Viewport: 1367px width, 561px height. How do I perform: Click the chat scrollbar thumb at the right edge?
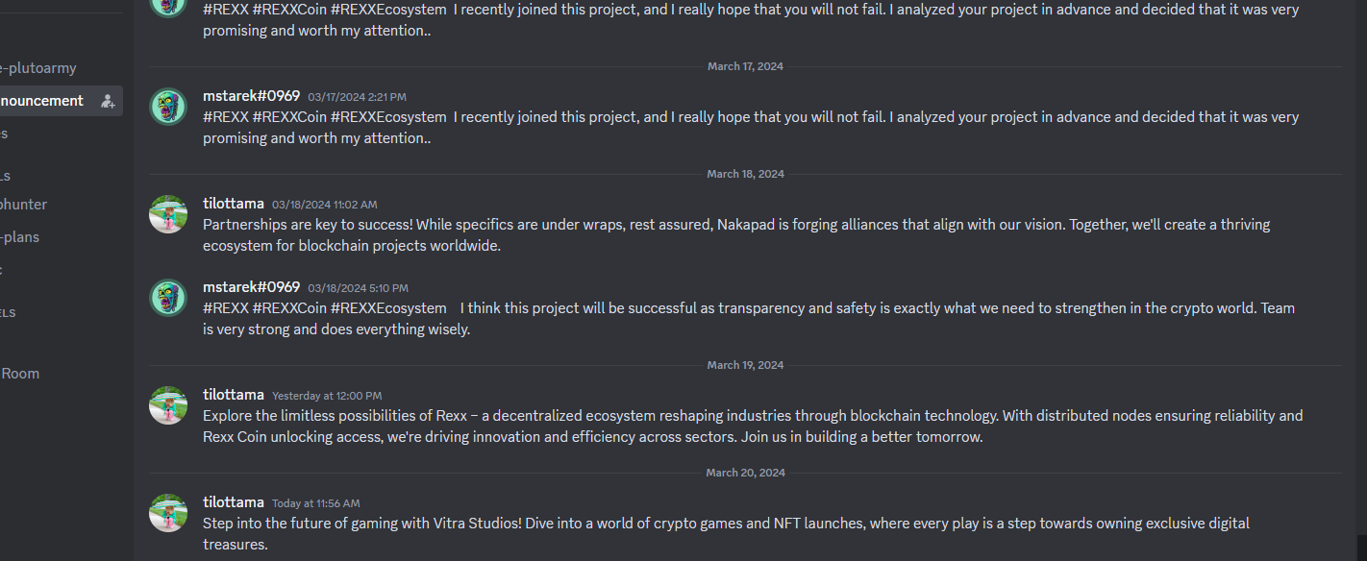(1361, 547)
